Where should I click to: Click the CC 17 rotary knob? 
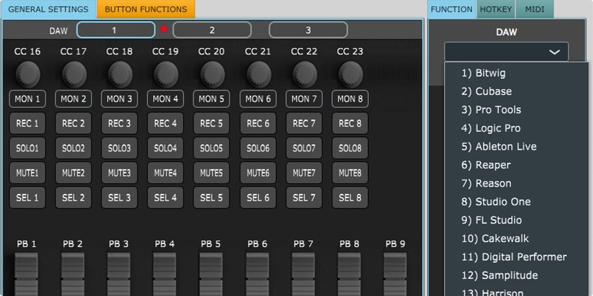click(x=73, y=73)
